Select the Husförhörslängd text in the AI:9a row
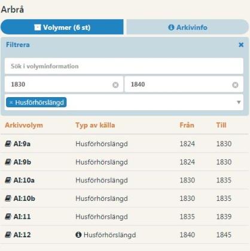The width and height of the screenshot is (250, 251). tap(102, 144)
